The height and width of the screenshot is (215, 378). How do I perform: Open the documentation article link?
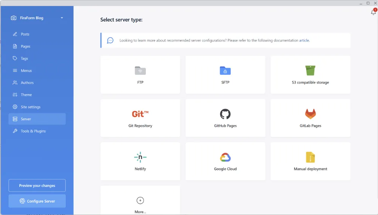tap(304, 40)
